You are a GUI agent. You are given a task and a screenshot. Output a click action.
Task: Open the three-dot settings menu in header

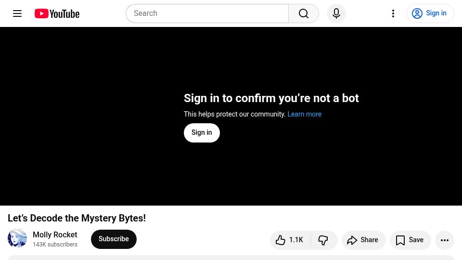393,13
